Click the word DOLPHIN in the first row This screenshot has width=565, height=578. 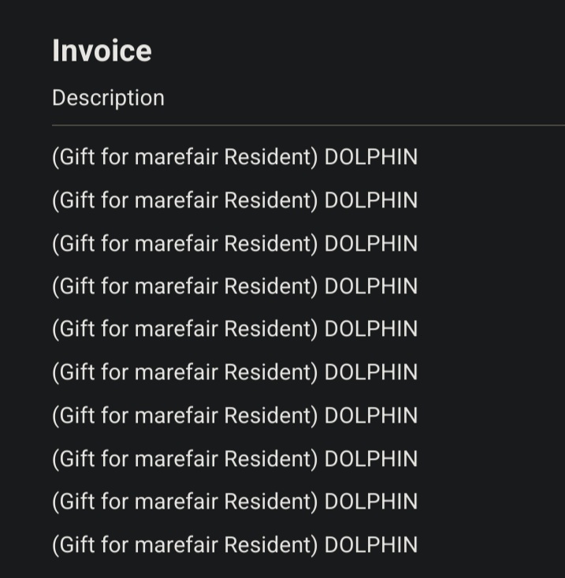coord(371,157)
